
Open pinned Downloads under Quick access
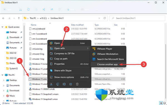[x=14, y=37]
